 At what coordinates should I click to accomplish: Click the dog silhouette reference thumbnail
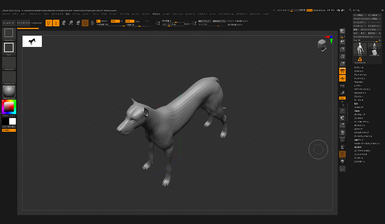[x=32, y=41]
